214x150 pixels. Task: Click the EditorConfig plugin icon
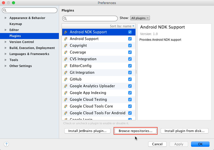(x=66, y=66)
